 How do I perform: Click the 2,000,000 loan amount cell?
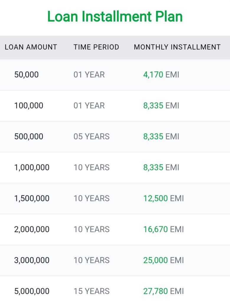coord(32,229)
